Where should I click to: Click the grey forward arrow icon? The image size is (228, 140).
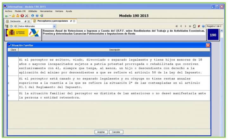click(x=16, y=26)
